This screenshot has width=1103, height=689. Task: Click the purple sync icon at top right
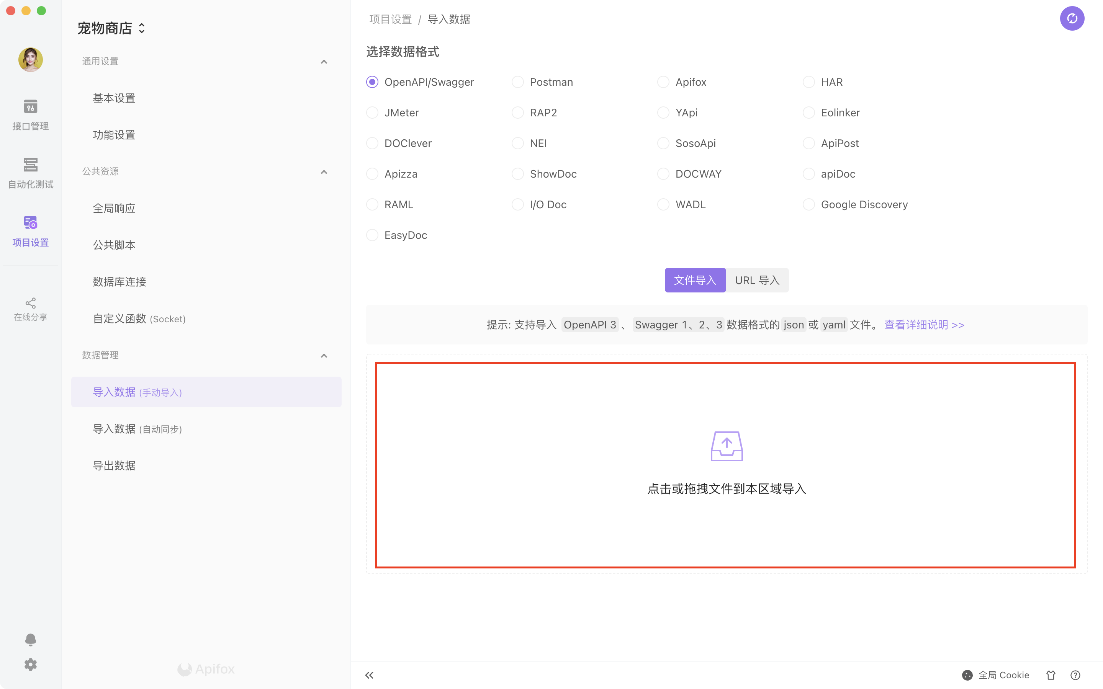[x=1072, y=19]
